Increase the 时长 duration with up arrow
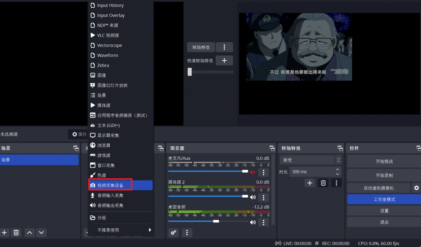 pyautogui.click(x=338, y=169)
